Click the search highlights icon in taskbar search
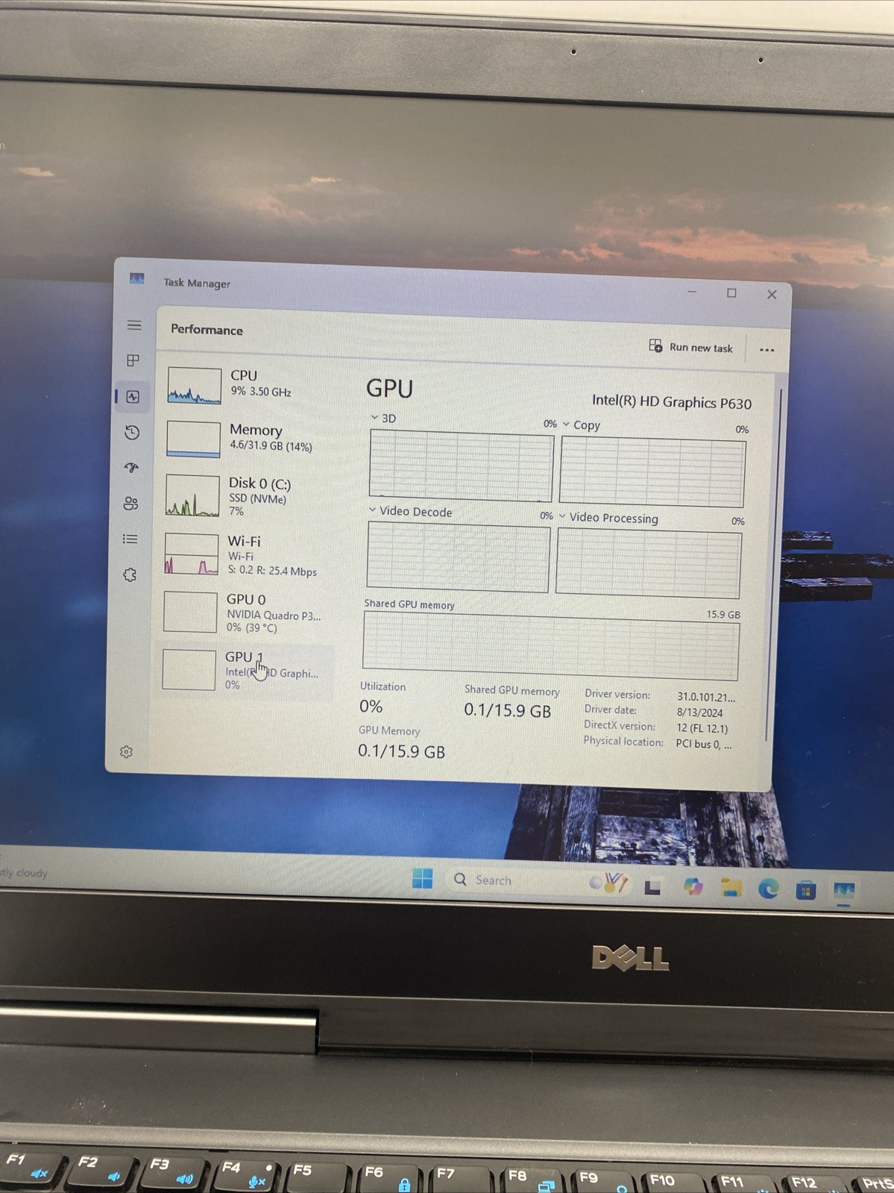The image size is (894, 1193). coord(611,883)
